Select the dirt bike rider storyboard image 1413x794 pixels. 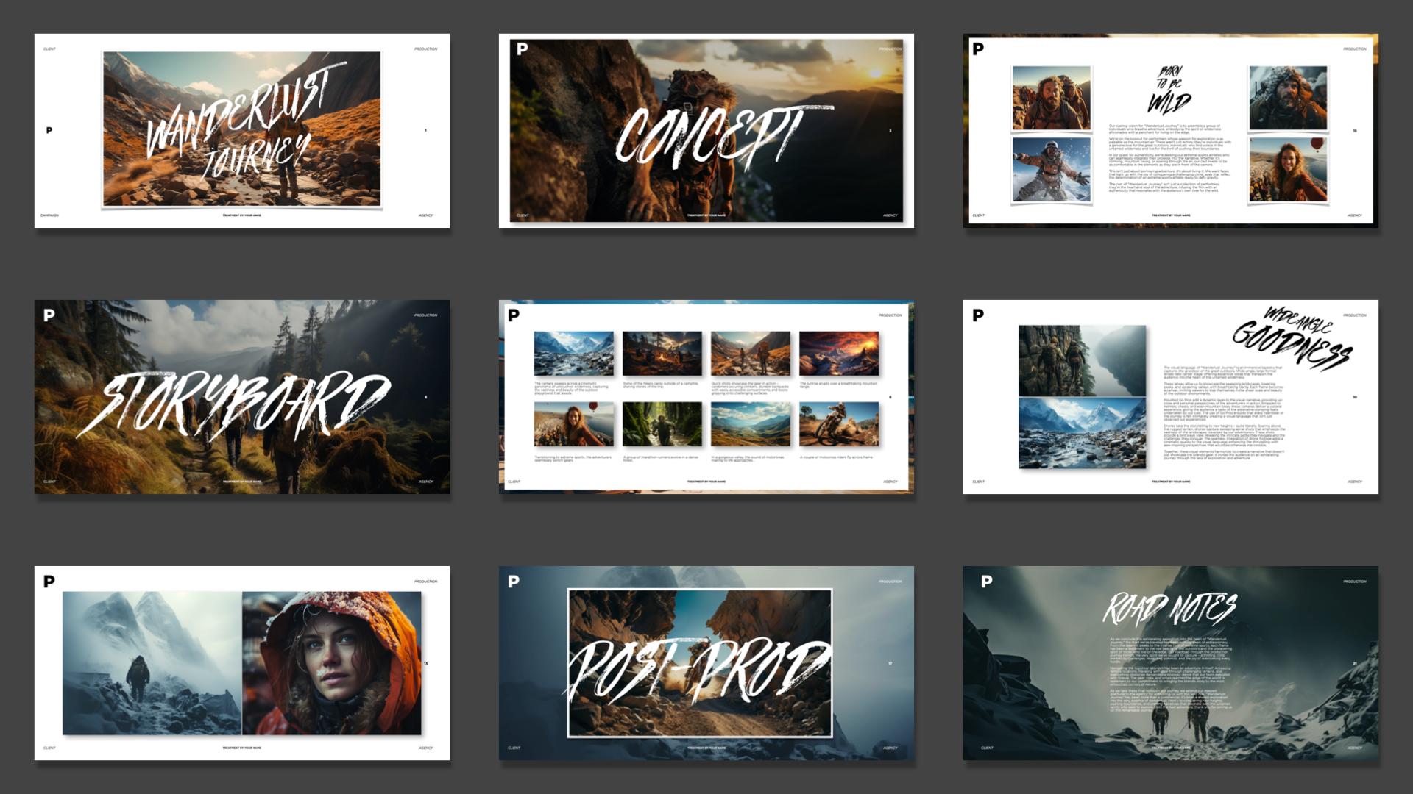(x=838, y=424)
